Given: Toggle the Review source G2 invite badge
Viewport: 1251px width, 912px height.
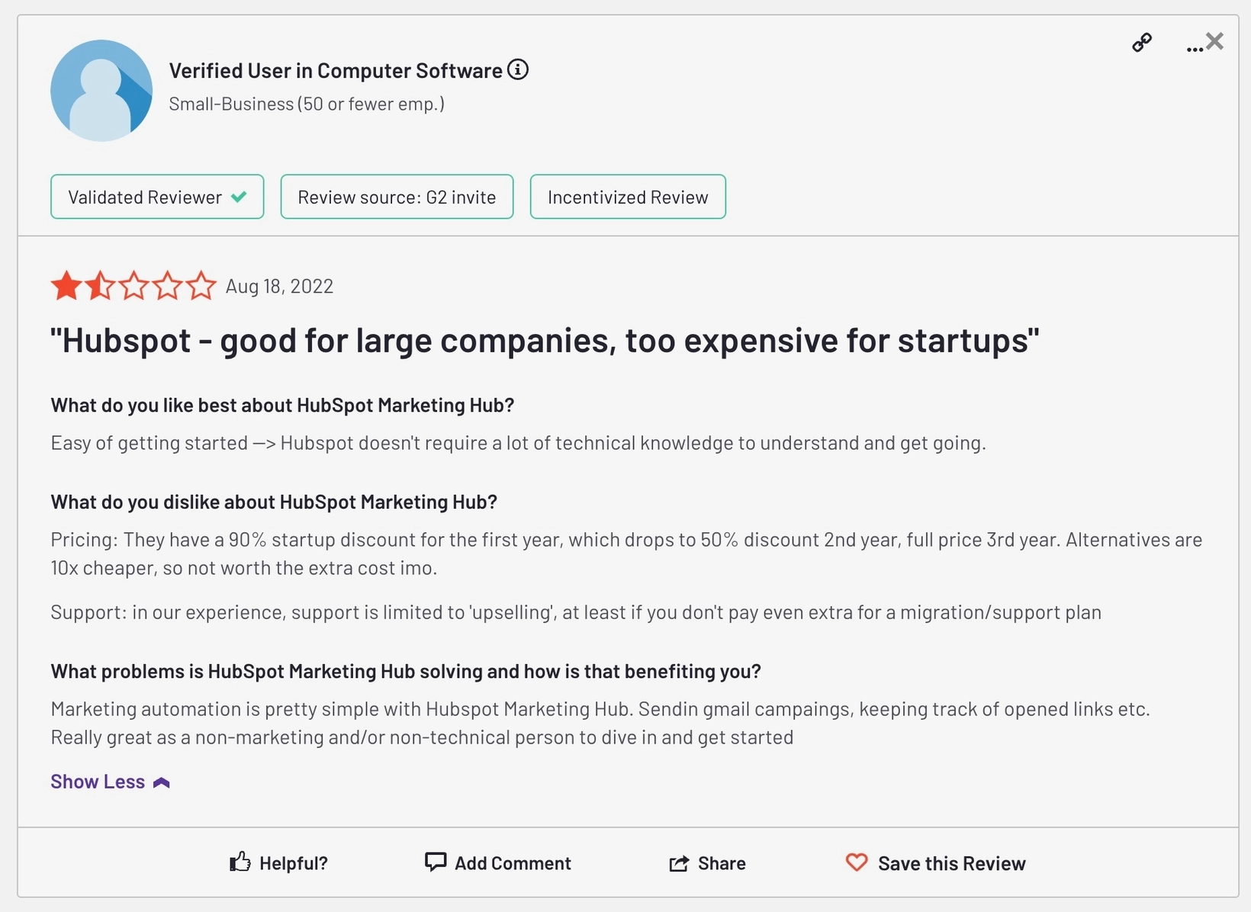Looking at the screenshot, I should tap(396, 197).
